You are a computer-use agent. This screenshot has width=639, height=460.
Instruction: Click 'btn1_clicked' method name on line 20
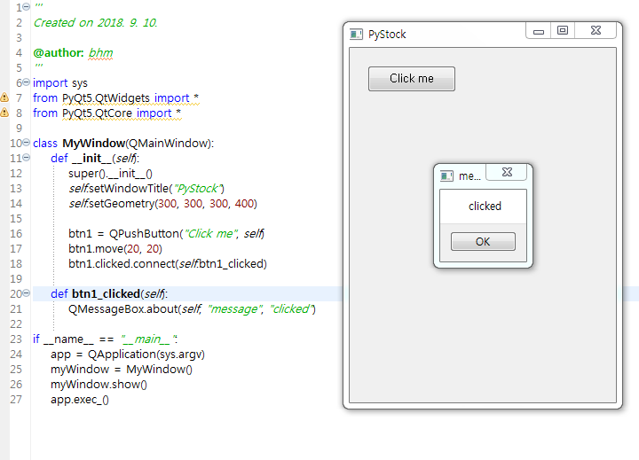click(106, 294)
